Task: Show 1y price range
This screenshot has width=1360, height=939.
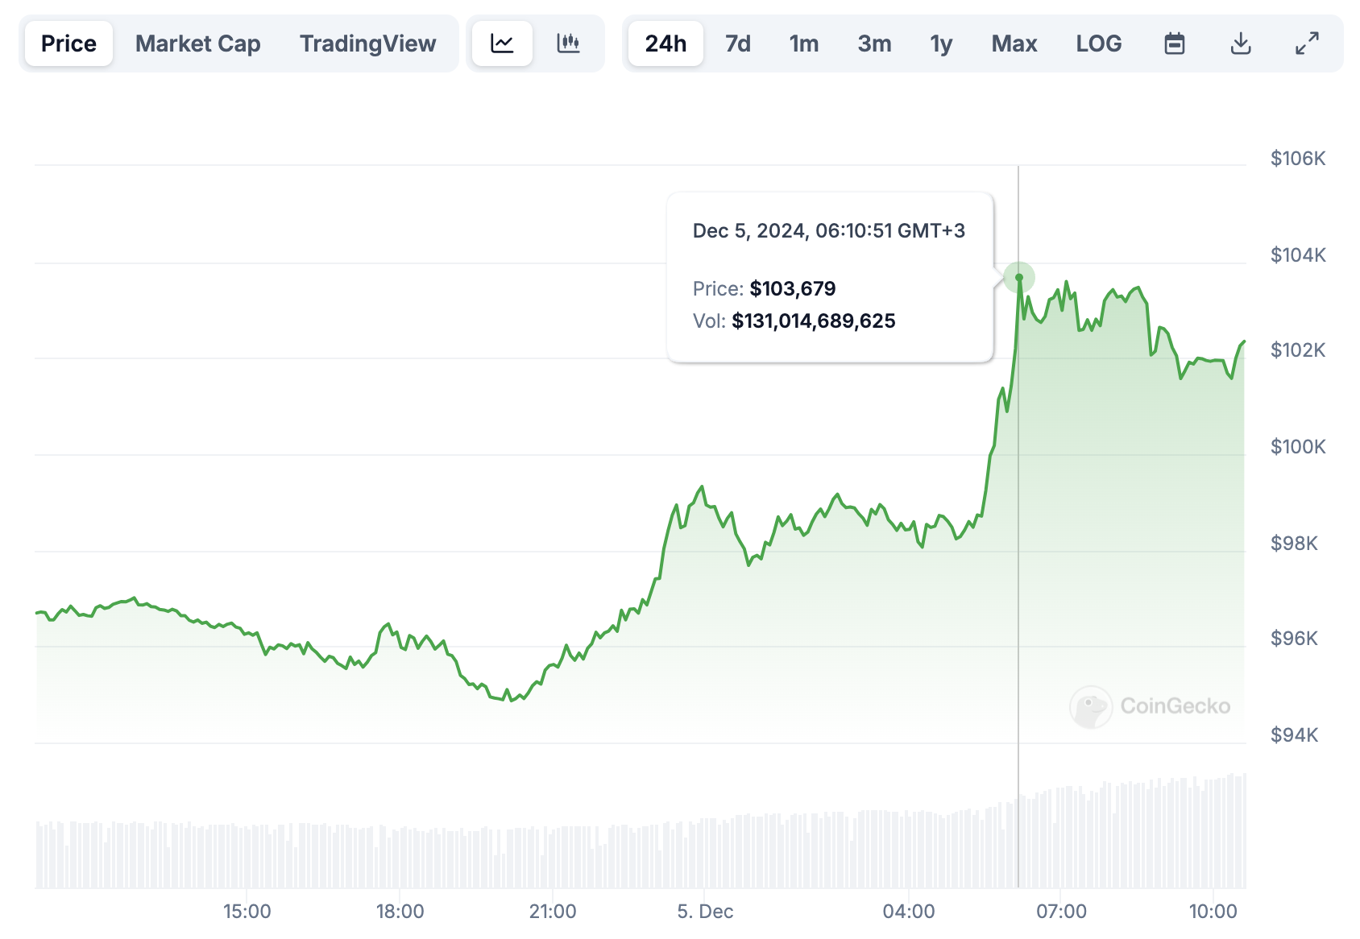Action: [941, 43]
